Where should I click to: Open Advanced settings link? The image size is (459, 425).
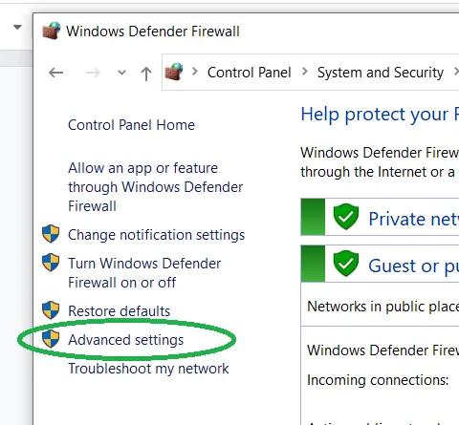tap(126, 340)
